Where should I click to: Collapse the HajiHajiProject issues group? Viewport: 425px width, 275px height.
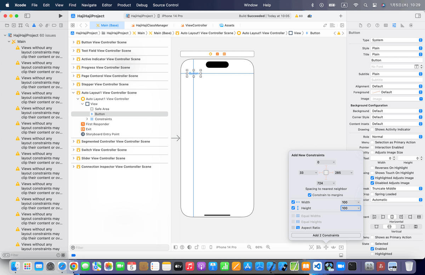[5, 36]
